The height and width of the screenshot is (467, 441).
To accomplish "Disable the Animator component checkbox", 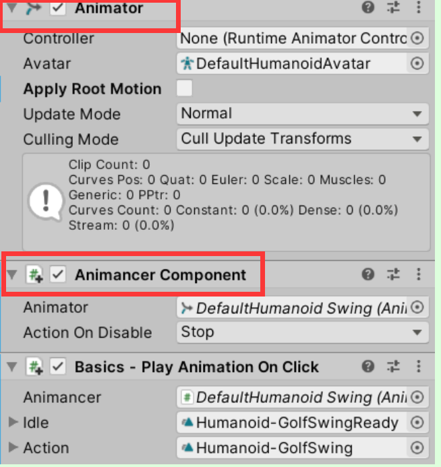I will tap(59, 9).
